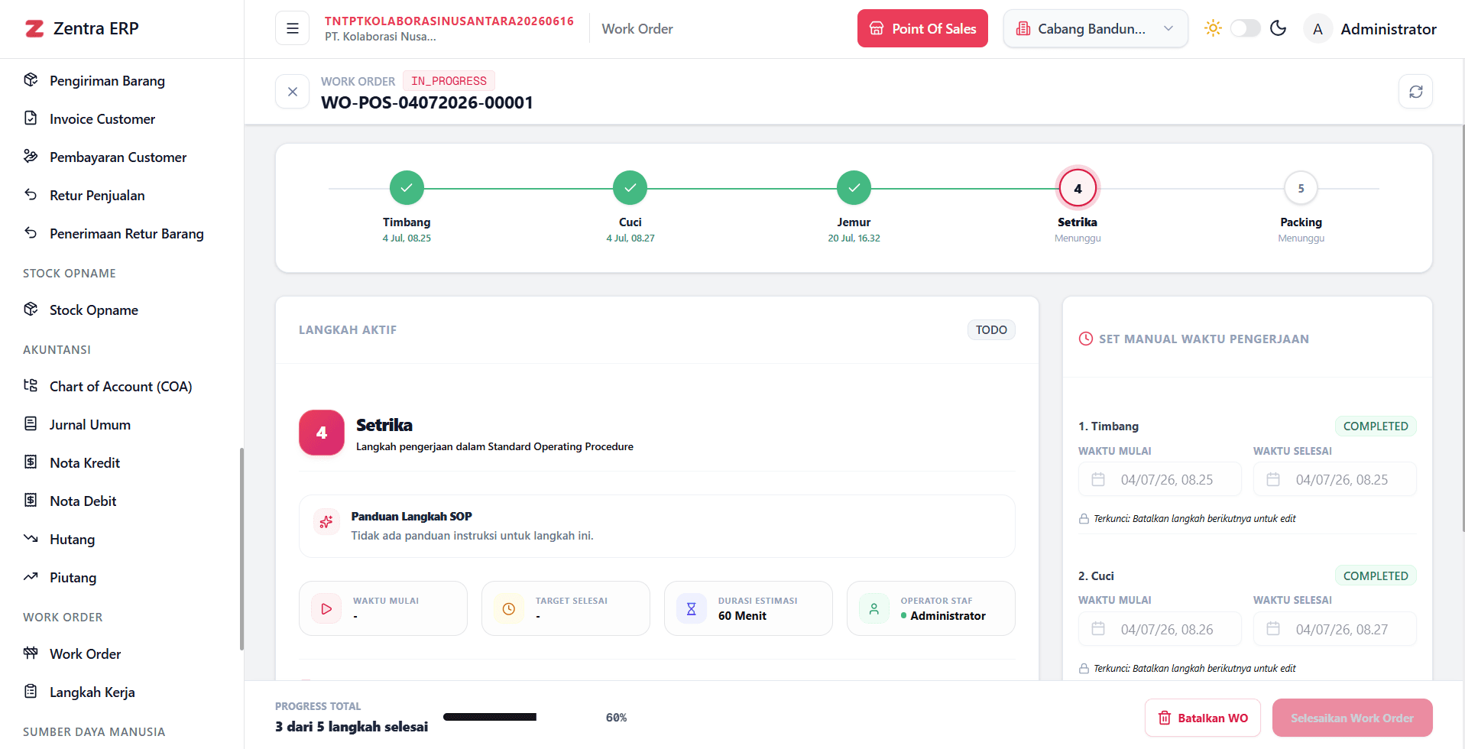Click the tenant code TNTPTKOLABORASINUSANTARA20260616

tap(449, 21)
